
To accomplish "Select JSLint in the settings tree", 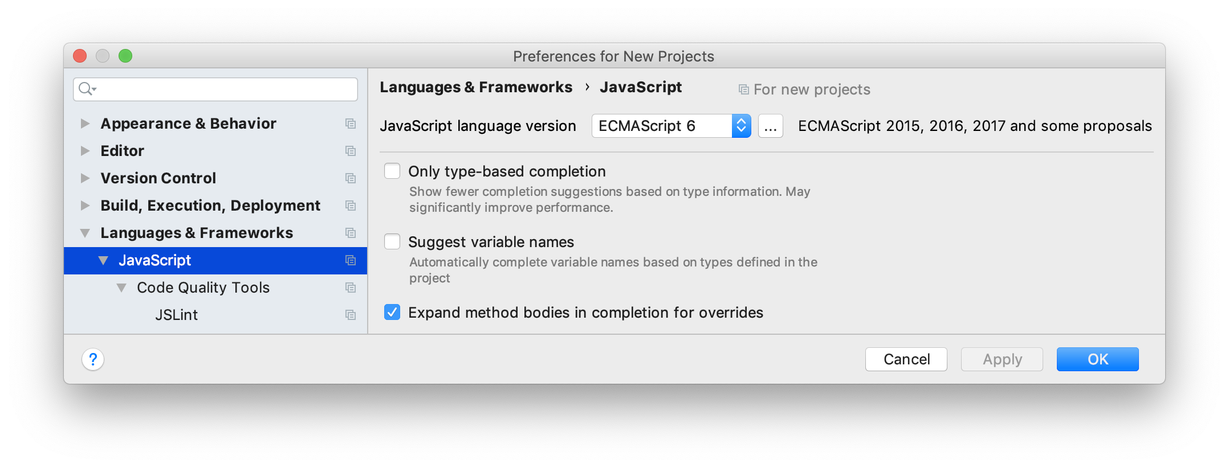I will tap(176, 315).
